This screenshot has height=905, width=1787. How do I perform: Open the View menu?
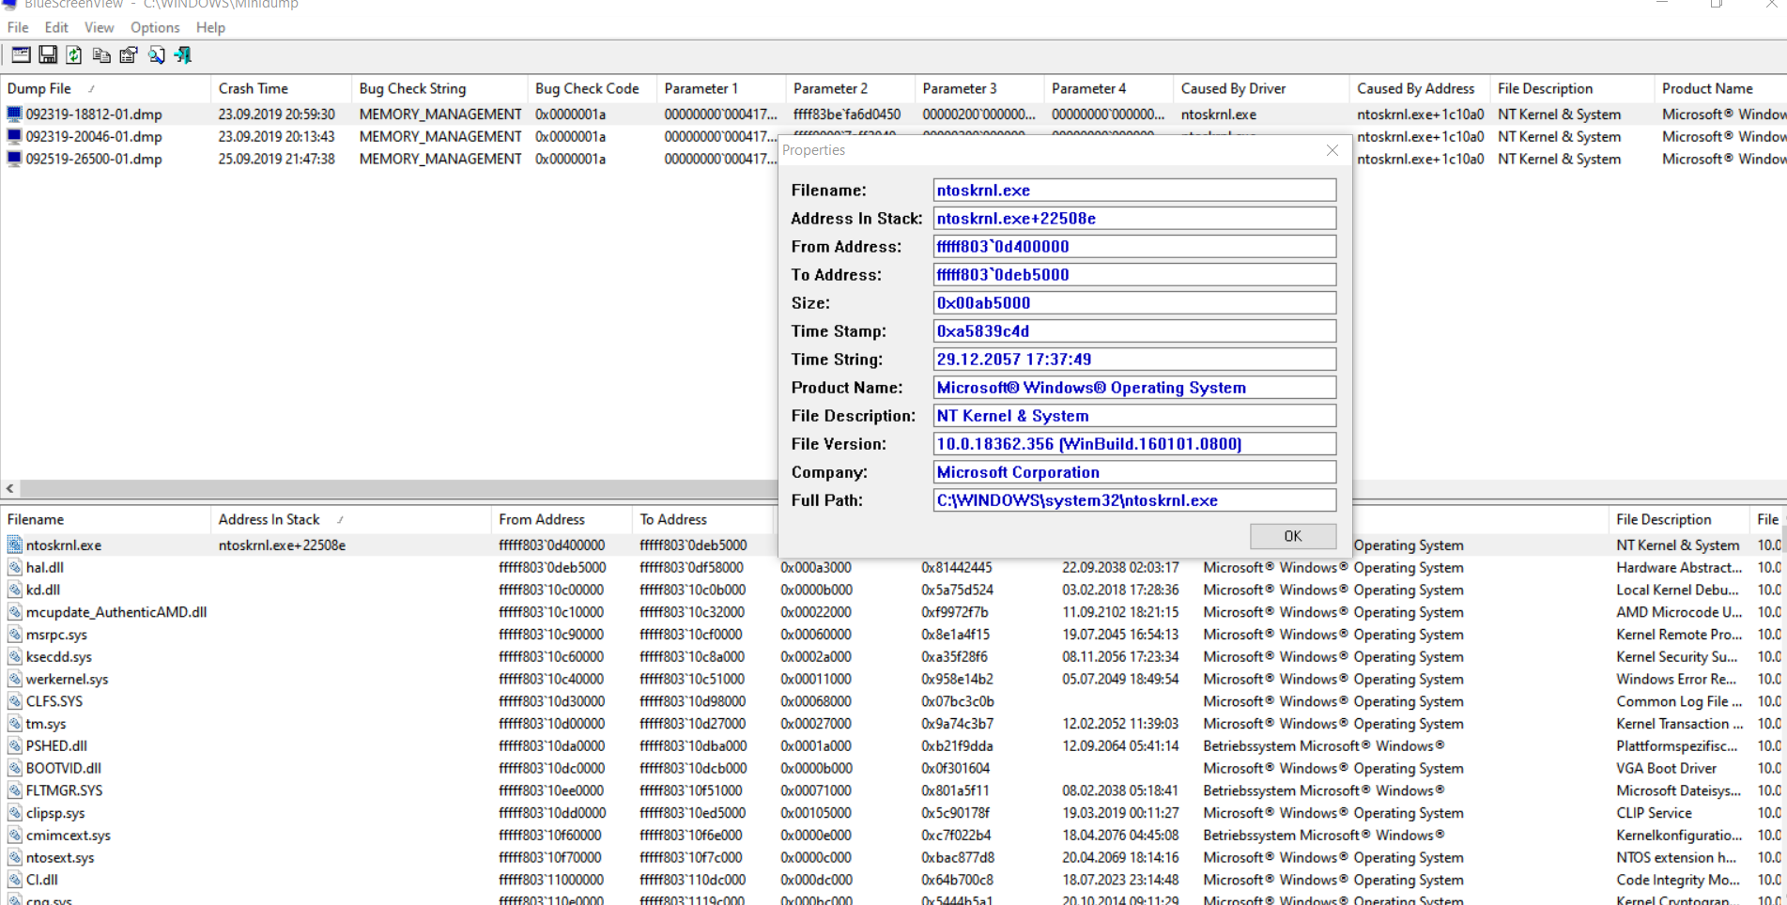[x=100, y=27]
